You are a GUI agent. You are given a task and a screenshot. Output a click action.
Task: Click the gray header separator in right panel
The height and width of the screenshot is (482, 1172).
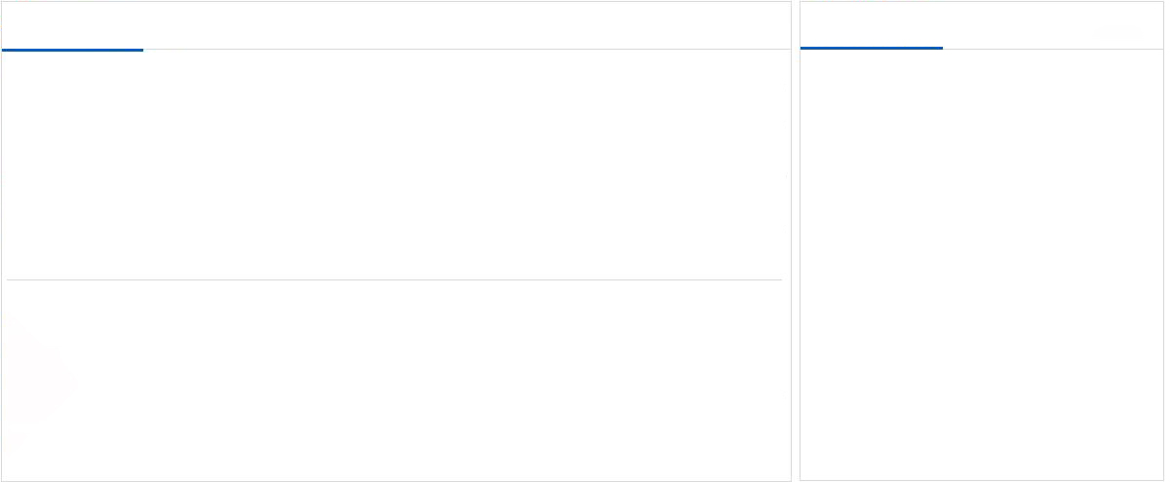click(1053, 48)
